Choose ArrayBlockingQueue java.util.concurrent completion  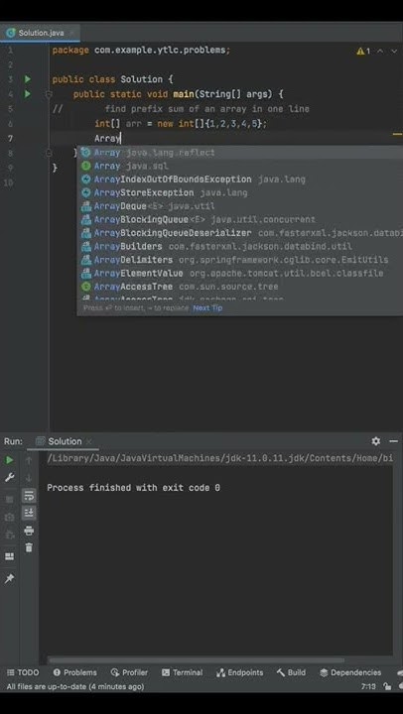(x=240, y=219)
